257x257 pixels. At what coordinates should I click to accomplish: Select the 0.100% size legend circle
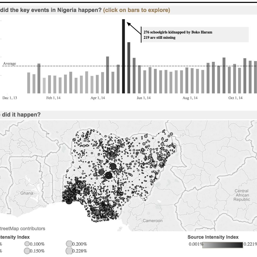[27, 244]
